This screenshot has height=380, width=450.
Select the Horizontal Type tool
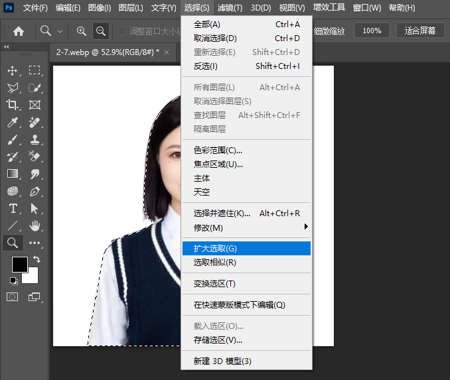click(x=13, y=208)
